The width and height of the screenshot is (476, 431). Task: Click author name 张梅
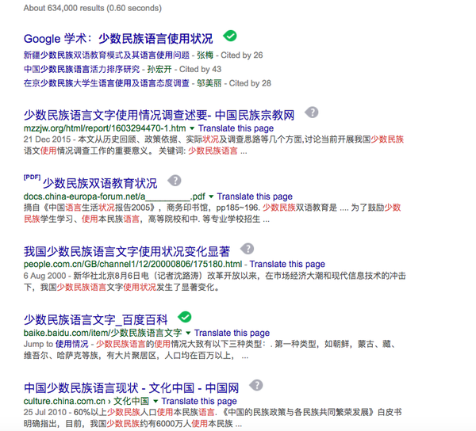205,55
